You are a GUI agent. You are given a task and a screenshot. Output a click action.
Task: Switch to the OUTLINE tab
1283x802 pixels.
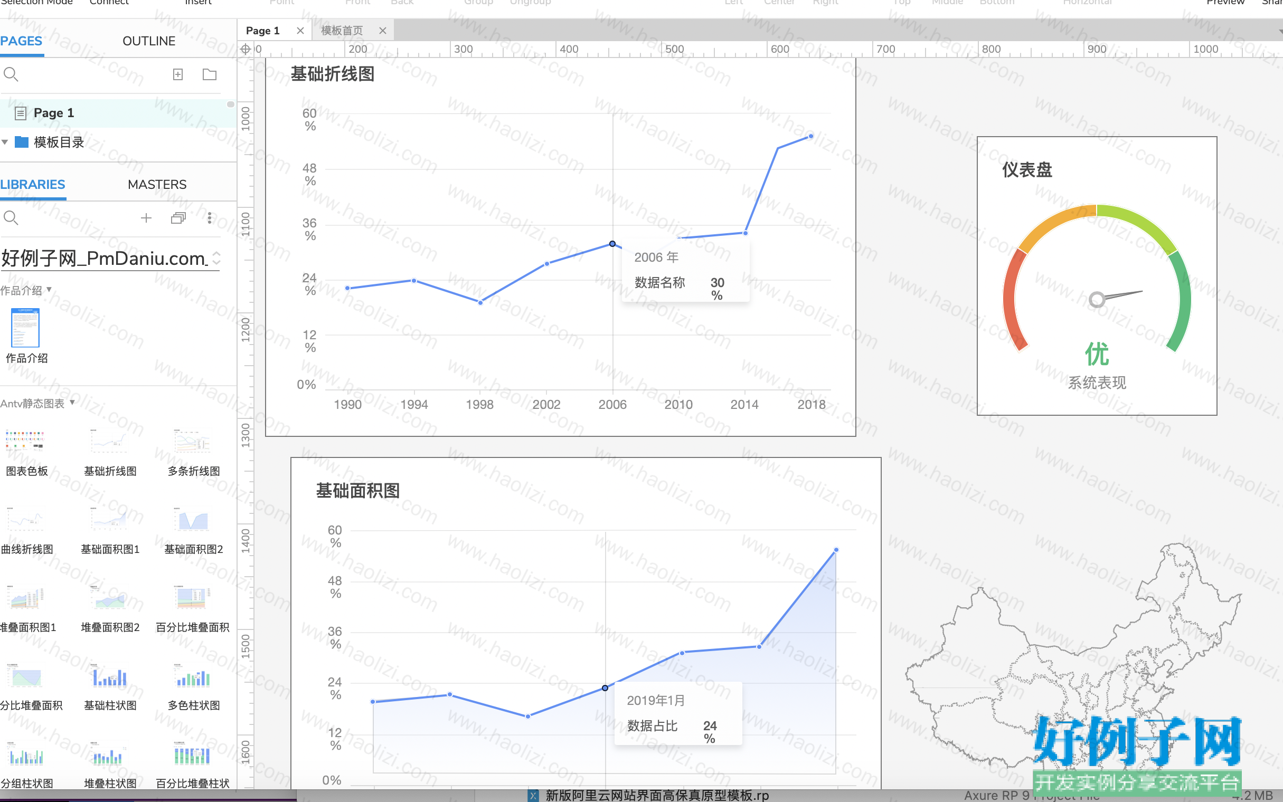149,41
